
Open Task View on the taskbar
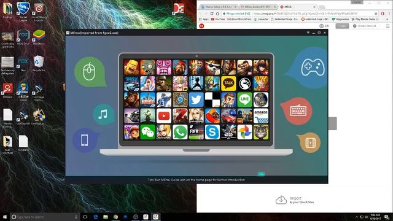coord(85,217)
